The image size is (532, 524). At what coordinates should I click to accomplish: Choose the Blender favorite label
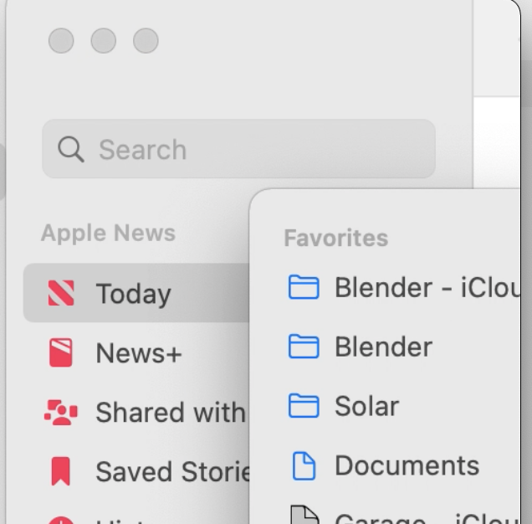coord(383,347)
